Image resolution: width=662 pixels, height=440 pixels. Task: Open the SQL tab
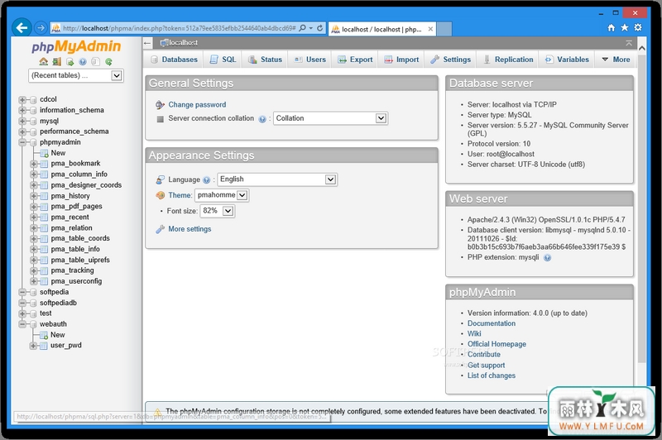tap(223, 60)
